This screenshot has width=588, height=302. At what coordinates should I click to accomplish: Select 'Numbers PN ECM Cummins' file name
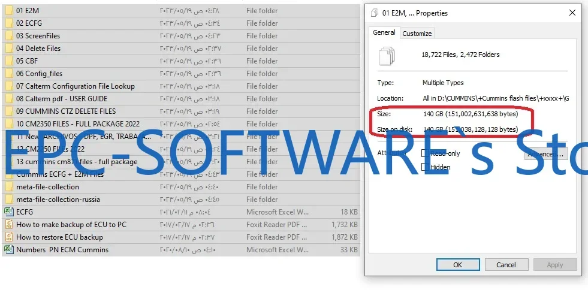coord(62,249)
